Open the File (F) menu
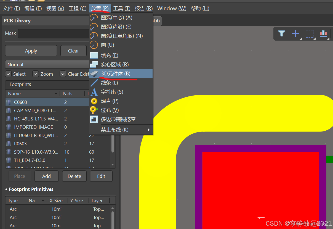Viewport: 333px width, 229px height. pos(11,9)
